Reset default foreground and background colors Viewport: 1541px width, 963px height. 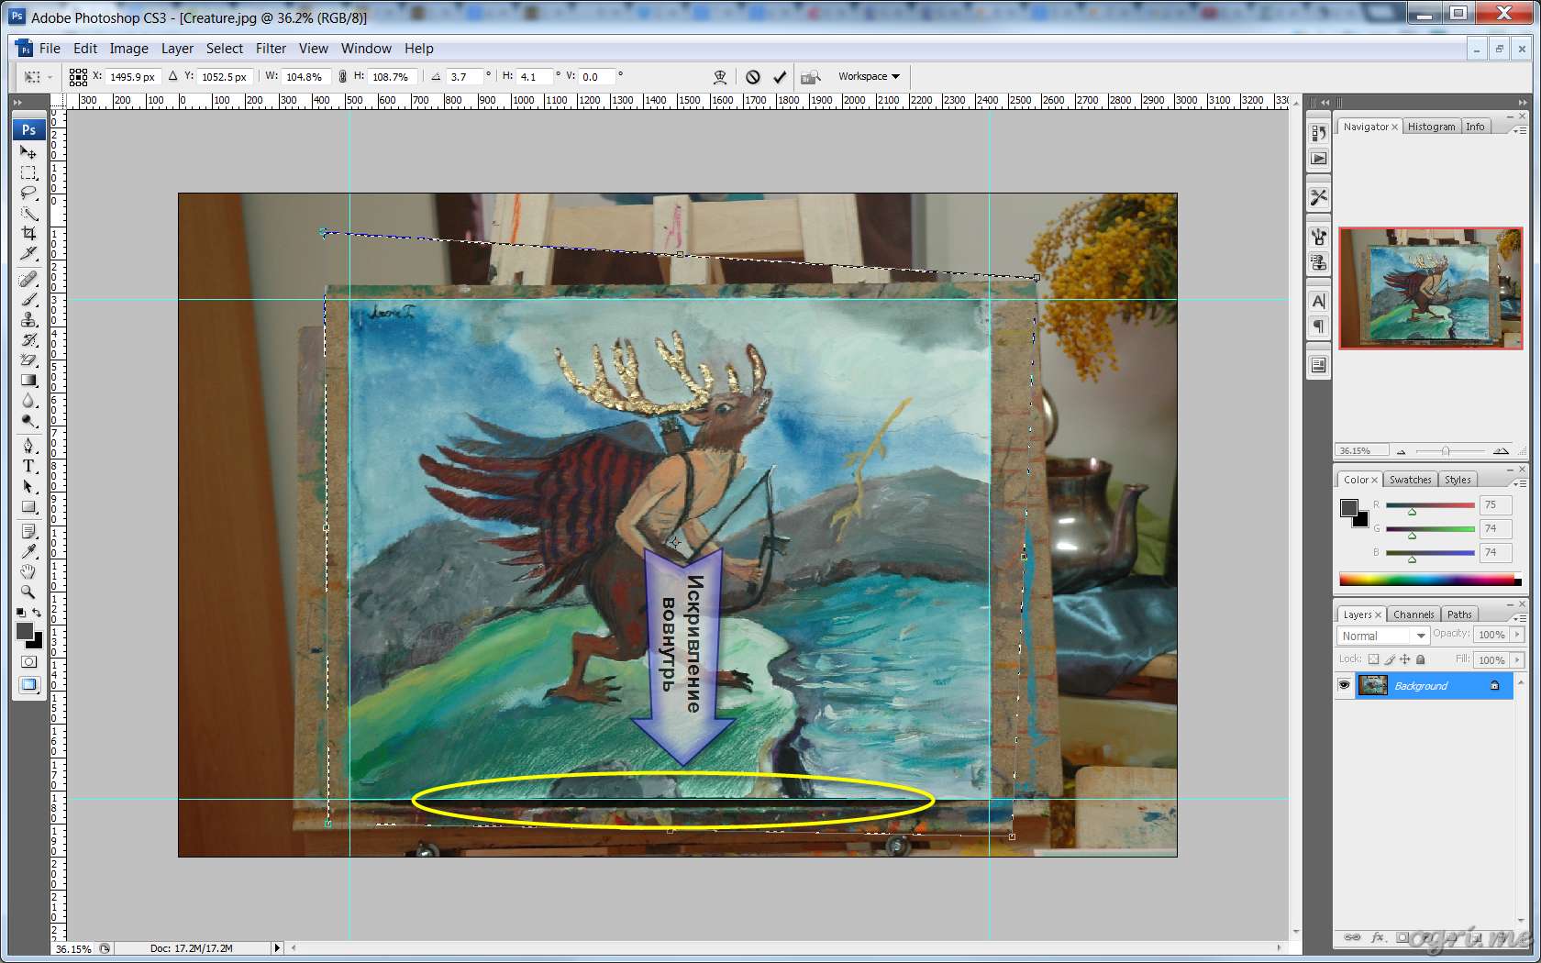click(21, 613)
